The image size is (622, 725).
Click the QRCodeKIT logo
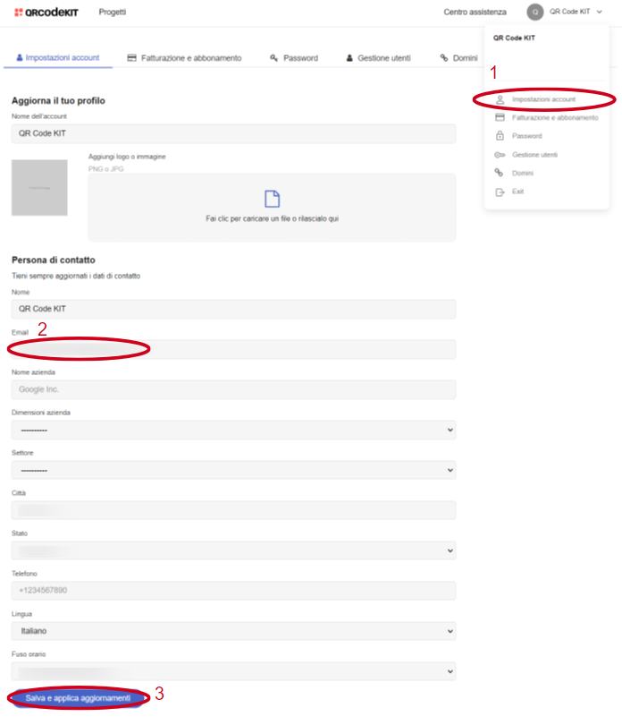pyautogui.click(x=46, y=13)
